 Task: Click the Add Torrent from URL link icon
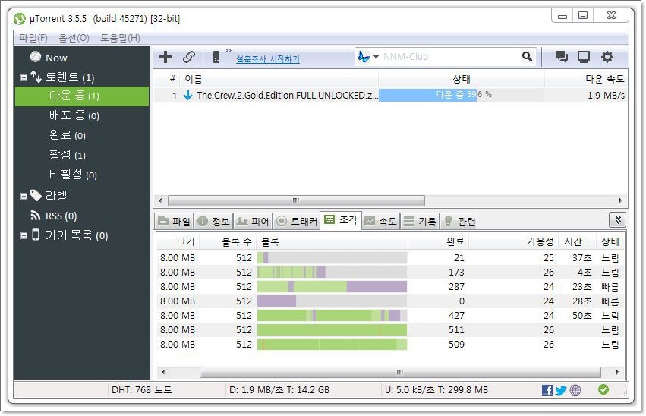point(189,57)
